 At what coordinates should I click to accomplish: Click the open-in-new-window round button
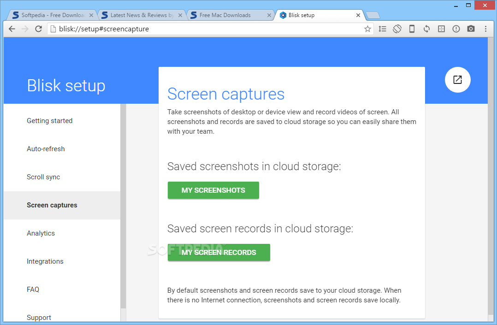(457, 80)
